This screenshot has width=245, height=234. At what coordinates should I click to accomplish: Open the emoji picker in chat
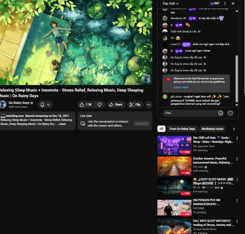click(x=220, y=113)
